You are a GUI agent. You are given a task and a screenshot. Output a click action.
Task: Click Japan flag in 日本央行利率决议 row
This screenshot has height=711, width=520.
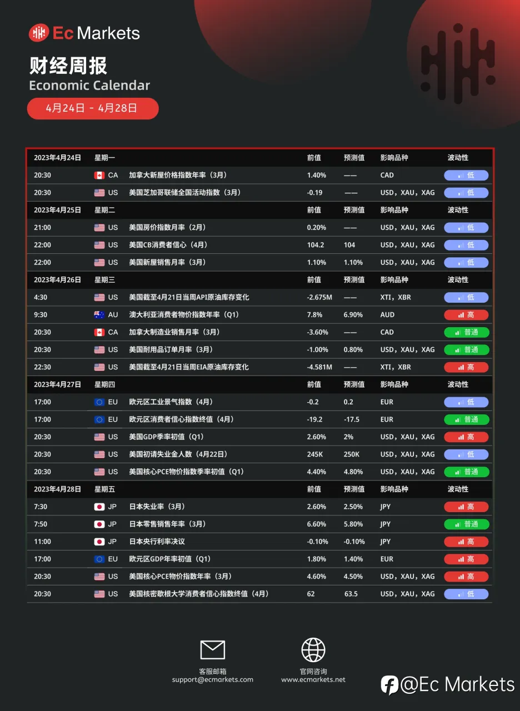99,542
